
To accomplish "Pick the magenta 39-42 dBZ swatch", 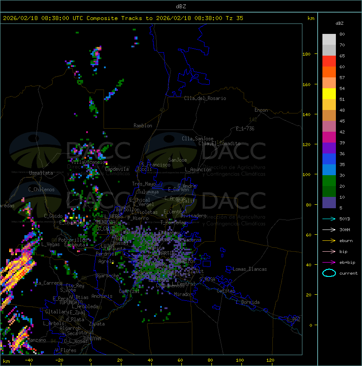I will coord(329,137).
